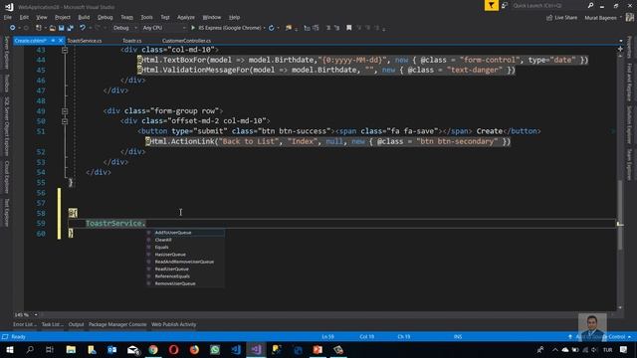Click the Open File folder icon
637x358 pixels.
point(53,28)
